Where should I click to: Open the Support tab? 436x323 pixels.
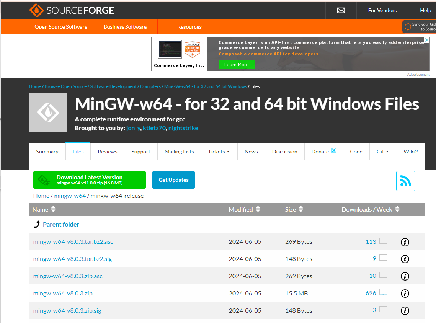click(x=141, y=152)
